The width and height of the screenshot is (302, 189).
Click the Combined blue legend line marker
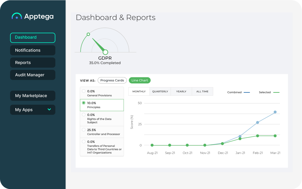247,92
